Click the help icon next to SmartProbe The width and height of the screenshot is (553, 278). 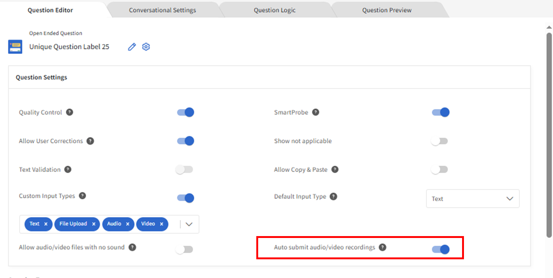coord(316,112)
